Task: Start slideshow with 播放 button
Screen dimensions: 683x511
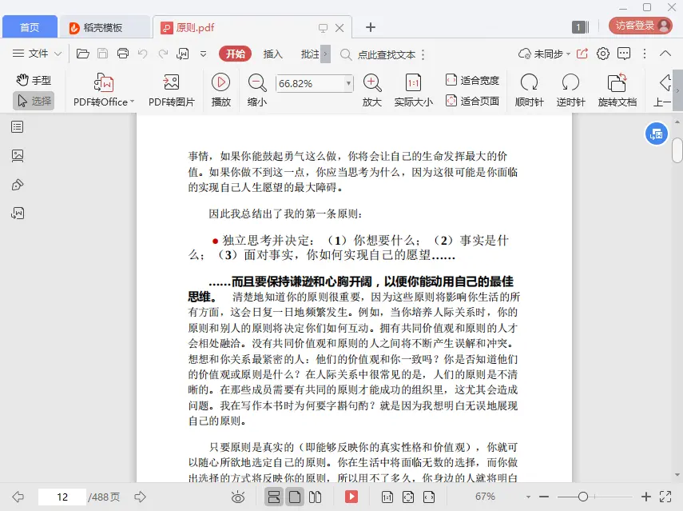Action: (x=220, y=90)
